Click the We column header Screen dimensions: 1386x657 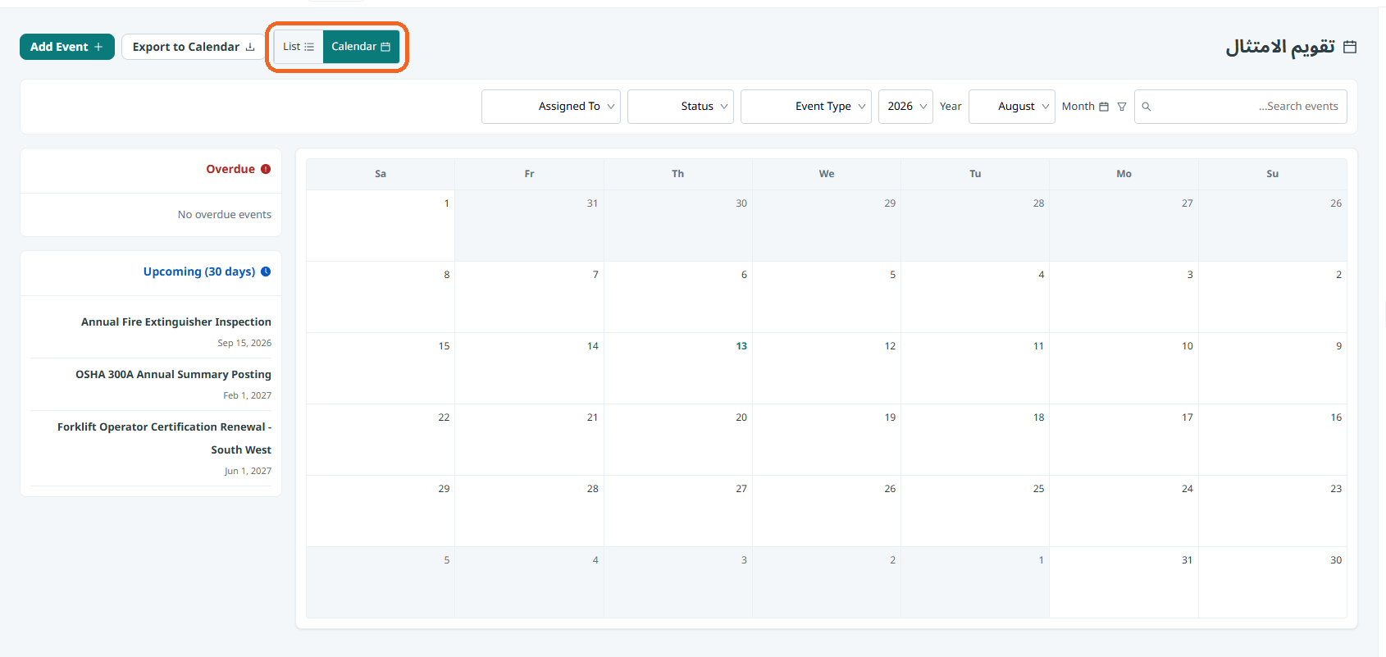point(827,174)
